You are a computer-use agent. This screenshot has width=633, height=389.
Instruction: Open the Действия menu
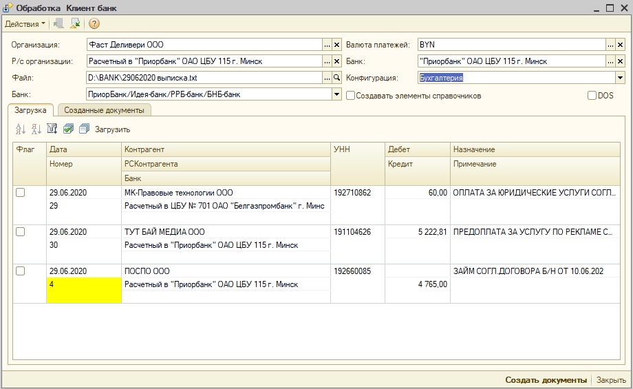tap(25, 23)
